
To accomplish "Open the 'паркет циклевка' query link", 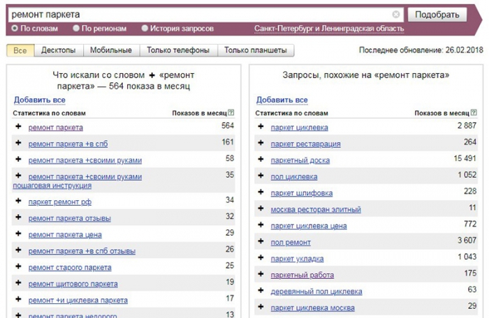I will coord(300,128).
